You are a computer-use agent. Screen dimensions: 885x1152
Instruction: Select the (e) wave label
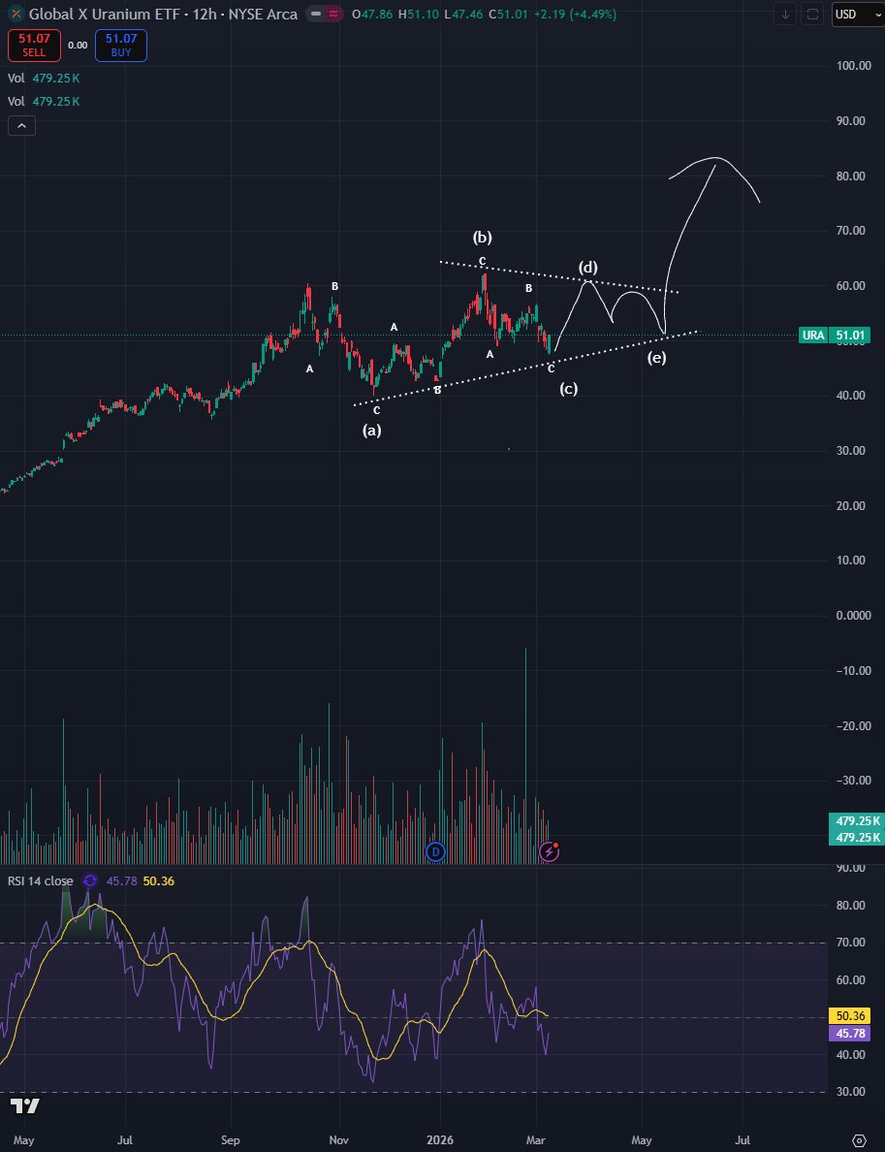tap(656, 358)
